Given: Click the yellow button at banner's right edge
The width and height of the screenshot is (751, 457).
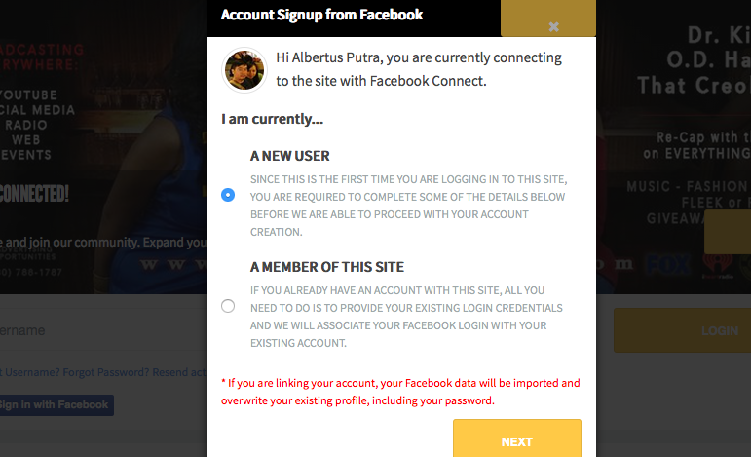Looking at the screenshot, I should [728, 232].
